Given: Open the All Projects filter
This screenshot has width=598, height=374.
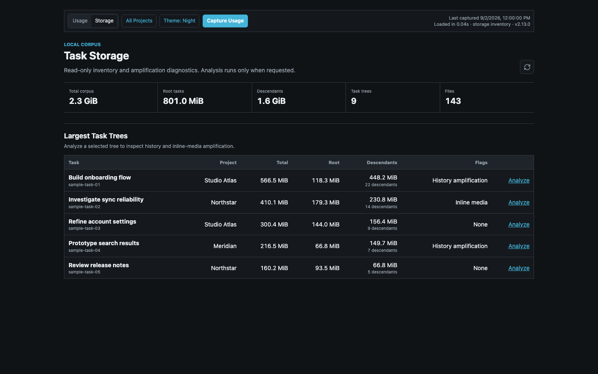Looking at the screenshot, I should pyautogui.click(x=139, y=21).
